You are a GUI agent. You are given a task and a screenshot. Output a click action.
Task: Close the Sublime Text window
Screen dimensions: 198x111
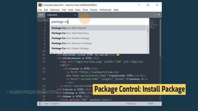pyautogui.click(x=157, y=5)
